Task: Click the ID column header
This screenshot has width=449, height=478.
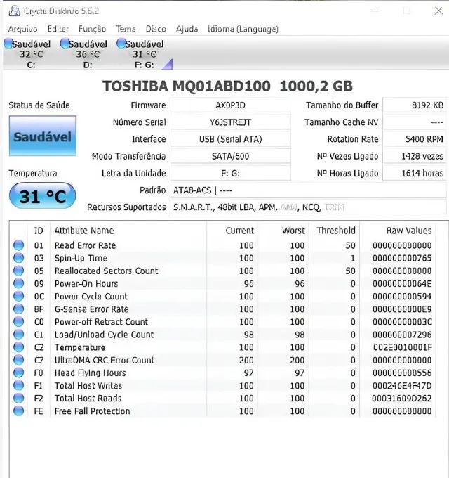Action: point(39,231)
